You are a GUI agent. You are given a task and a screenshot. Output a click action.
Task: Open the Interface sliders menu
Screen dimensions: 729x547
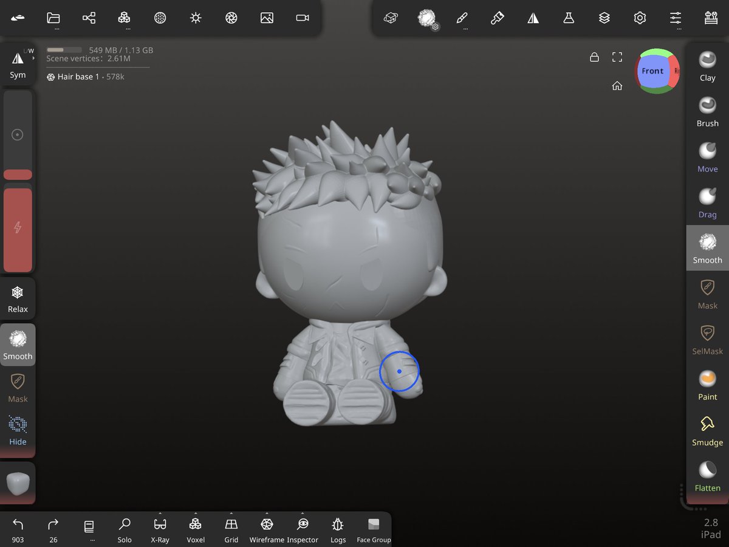[676, 18]
